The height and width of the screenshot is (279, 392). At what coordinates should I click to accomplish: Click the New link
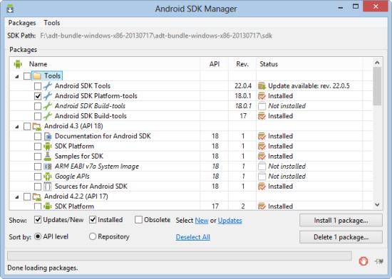click(x=202, y=221)
